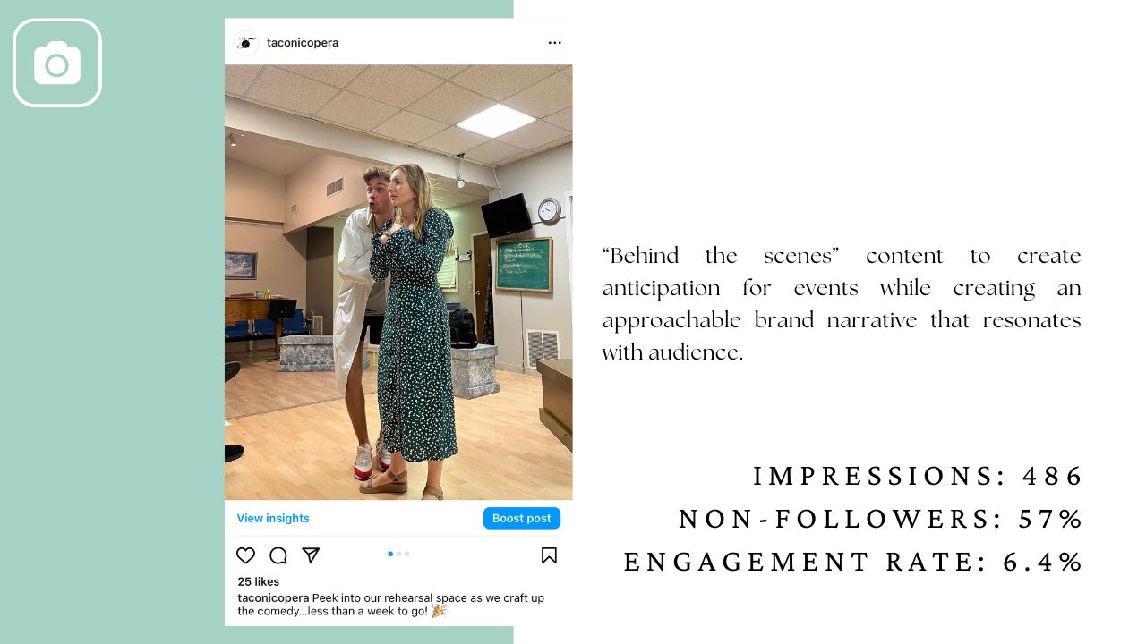Open the taconicopera profile avatar
The image size is (1146, 644).
(246, 43)
